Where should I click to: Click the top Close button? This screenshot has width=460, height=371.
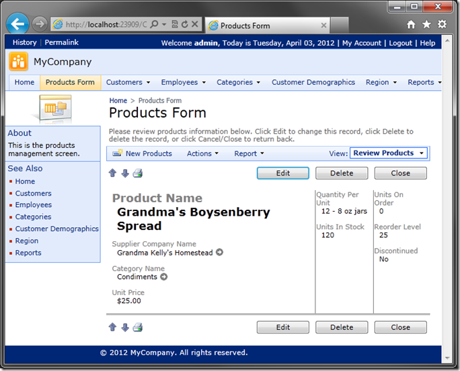[x=400, y=173]
